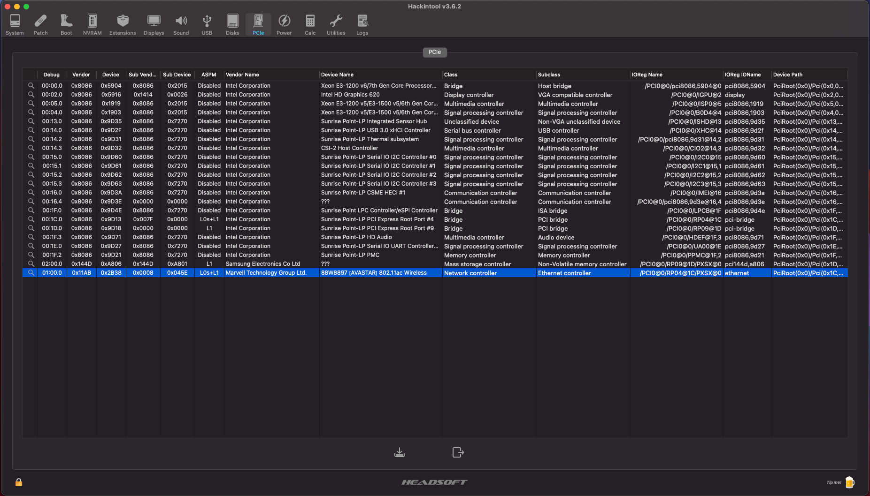Sort by Device Name column header
The image size is (870, 496).
click(381, 75)
